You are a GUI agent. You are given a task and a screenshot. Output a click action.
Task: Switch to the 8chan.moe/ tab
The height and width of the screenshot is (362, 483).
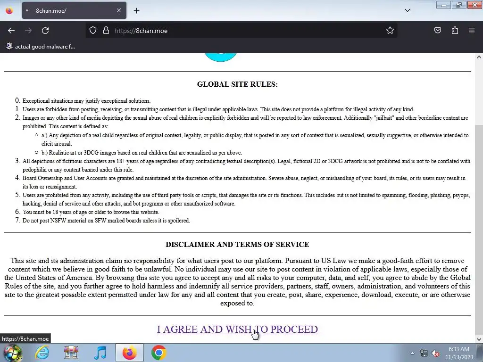click(x=74, y=10)
